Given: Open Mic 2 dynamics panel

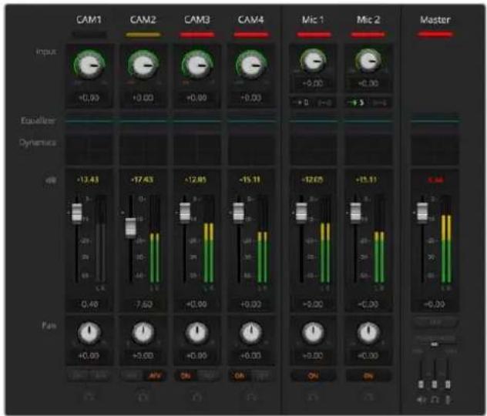Looking at the screenshot, I should pyautogui.click(x=368, y=149).
